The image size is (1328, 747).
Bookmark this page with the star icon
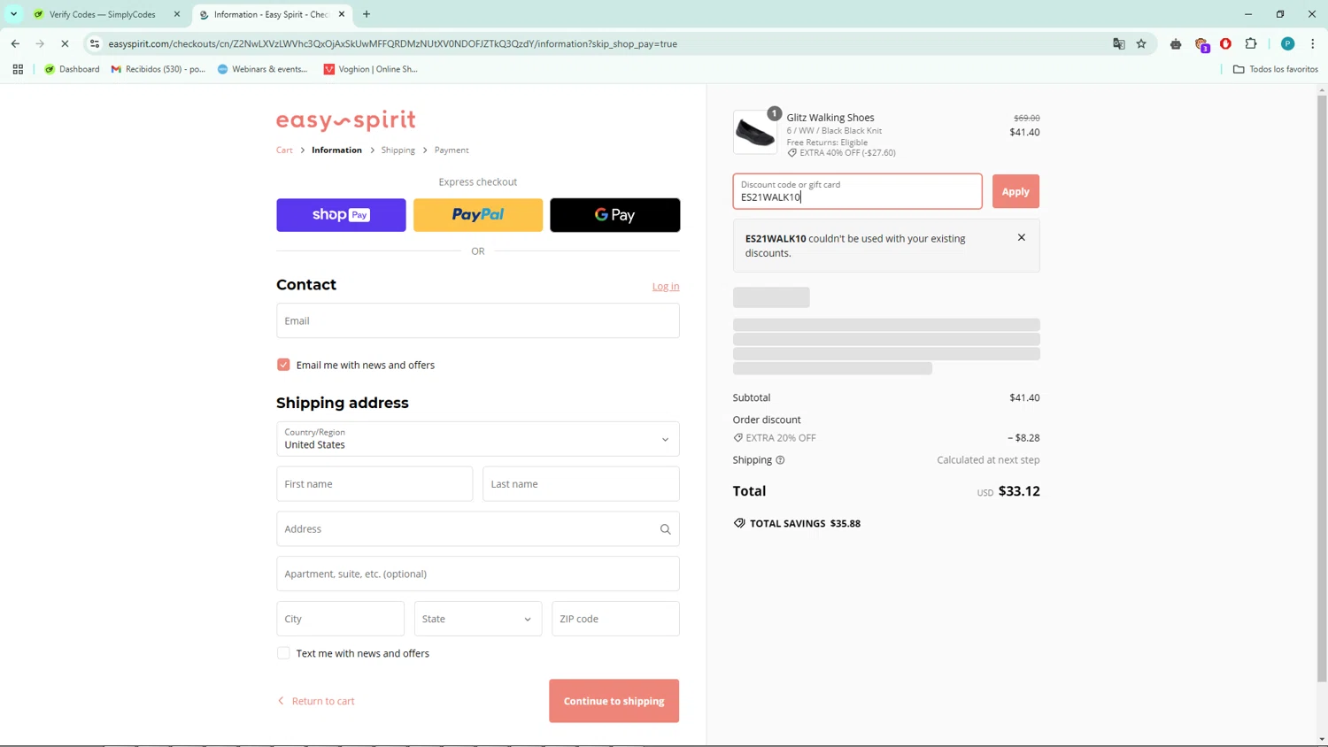point(1142,43)
